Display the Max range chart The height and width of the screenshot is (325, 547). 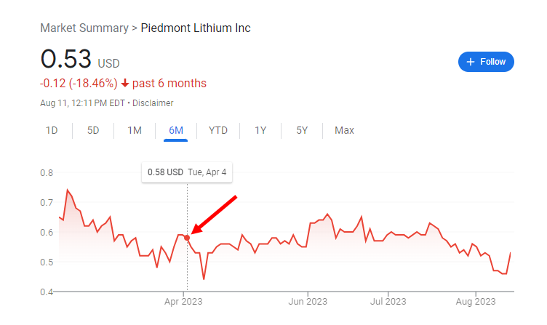point(344,130)
